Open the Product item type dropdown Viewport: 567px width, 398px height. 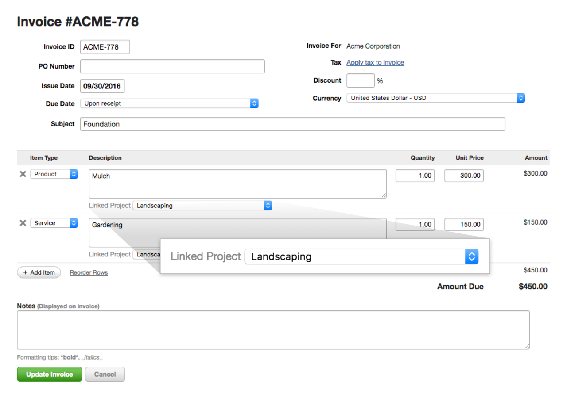pyautogui.click(x=54, y=174)
